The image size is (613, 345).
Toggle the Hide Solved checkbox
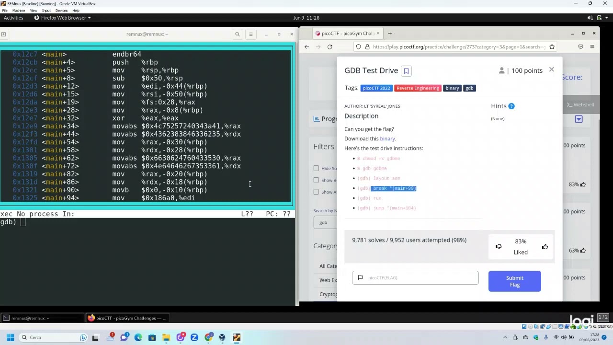pyautogui.click(x=316, y=168)
